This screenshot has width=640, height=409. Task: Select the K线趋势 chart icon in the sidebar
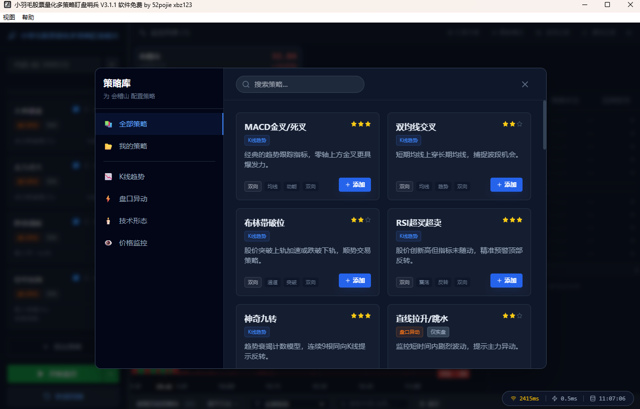pos(108,177)
